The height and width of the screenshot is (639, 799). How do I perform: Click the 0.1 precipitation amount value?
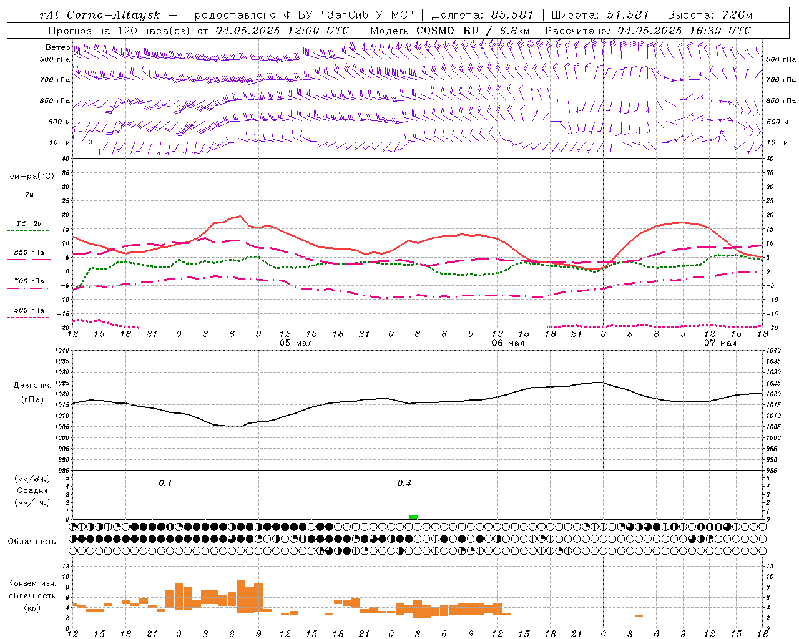(165, 484)
